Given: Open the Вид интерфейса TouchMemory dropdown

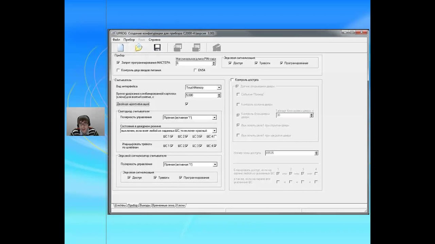Looking at the screenshot, I should click(219, 87).
